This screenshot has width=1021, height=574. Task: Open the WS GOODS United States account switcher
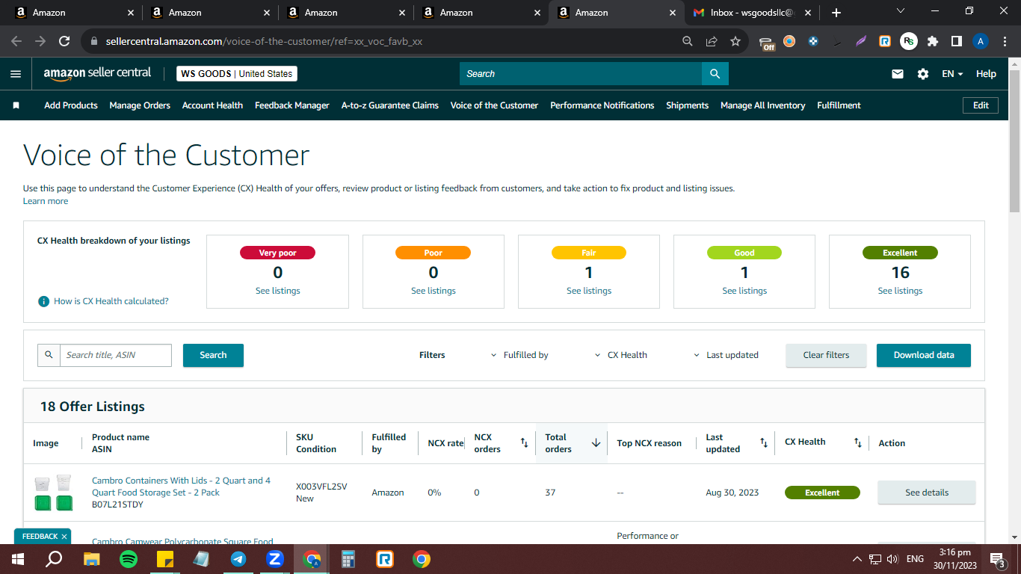(237, 74)
